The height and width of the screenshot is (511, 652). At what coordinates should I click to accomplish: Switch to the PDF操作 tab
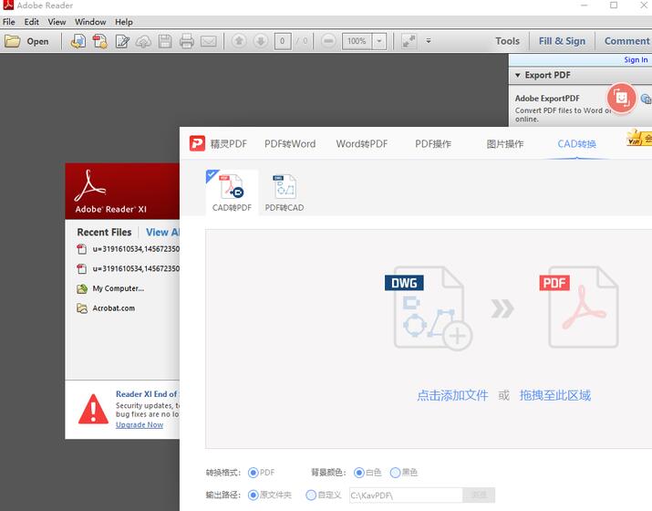pos(433,144)
